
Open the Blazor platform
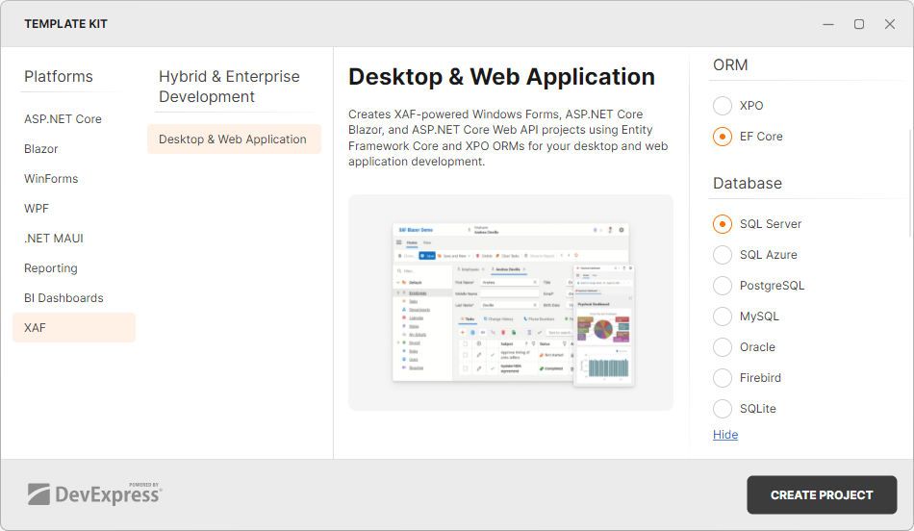(x=74, y=149)
